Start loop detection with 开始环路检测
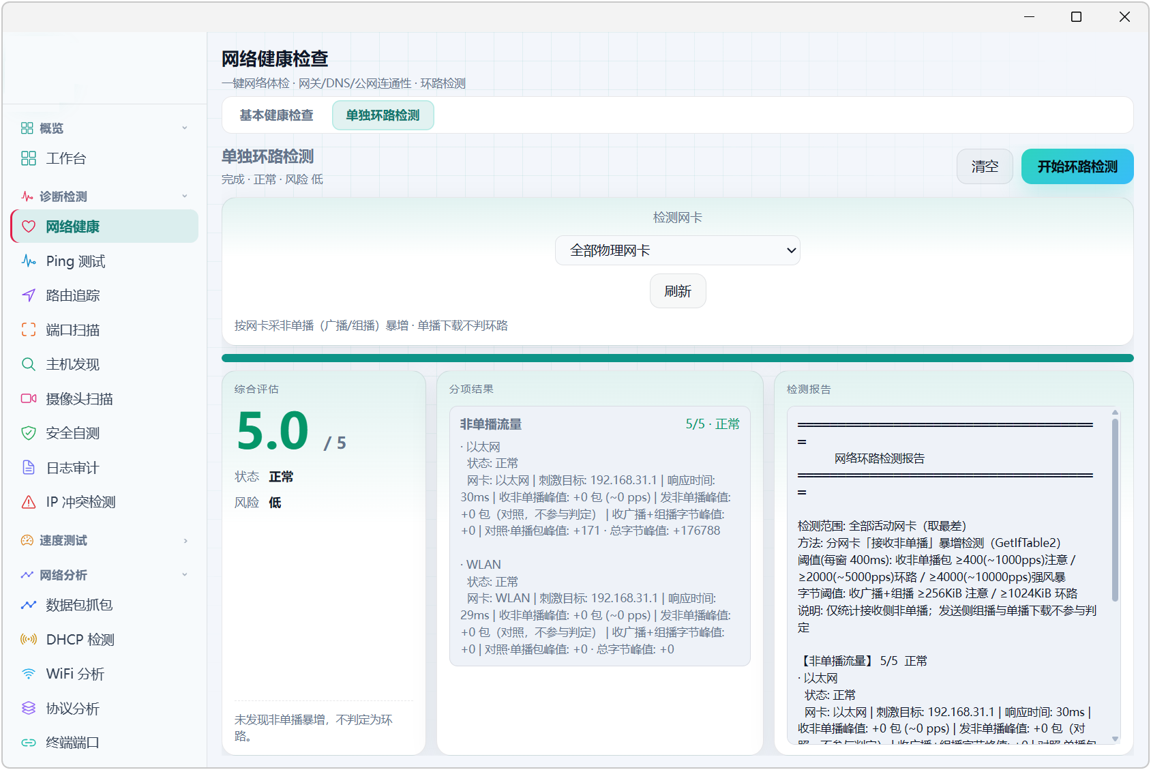This screenshot has width=1151, height=770. coord(1077,166)
